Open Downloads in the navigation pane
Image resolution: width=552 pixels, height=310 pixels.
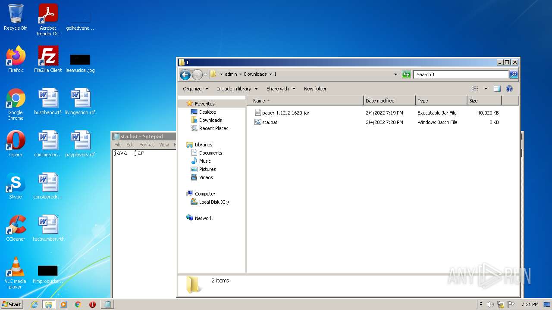click(210, 120)
